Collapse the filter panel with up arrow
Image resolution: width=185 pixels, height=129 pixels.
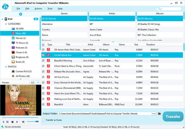pos(113,41)
